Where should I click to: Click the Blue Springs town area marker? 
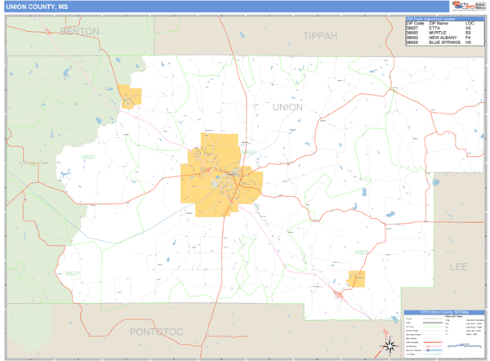point(355,279)
